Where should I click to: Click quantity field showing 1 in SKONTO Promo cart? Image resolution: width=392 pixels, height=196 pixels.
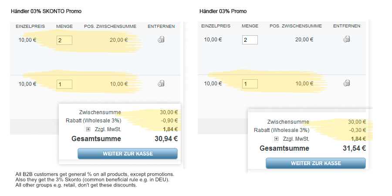64,84
